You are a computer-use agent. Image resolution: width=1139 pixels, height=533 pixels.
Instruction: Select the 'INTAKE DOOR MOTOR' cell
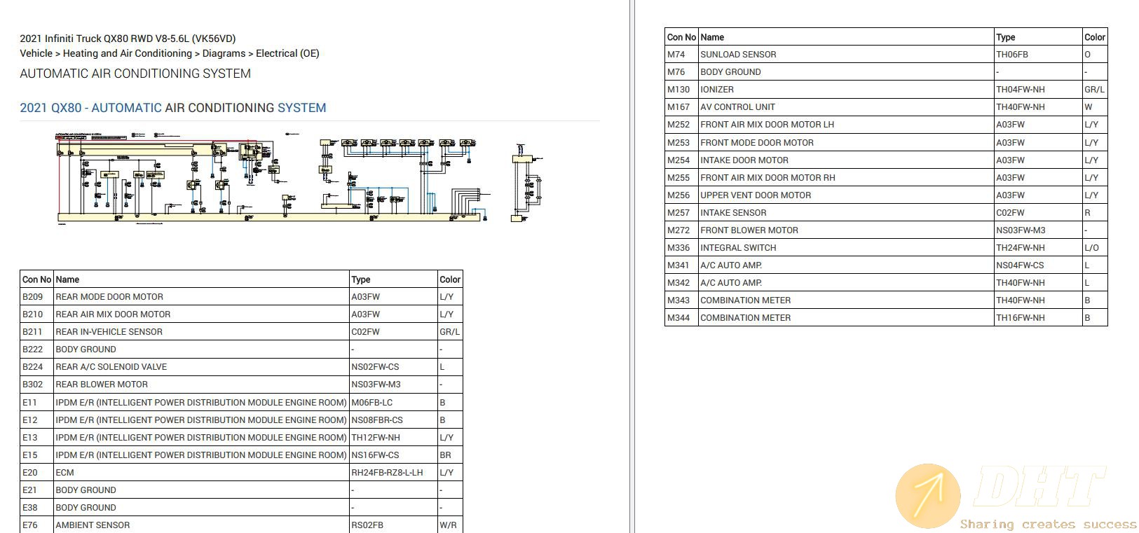point(846,160)
